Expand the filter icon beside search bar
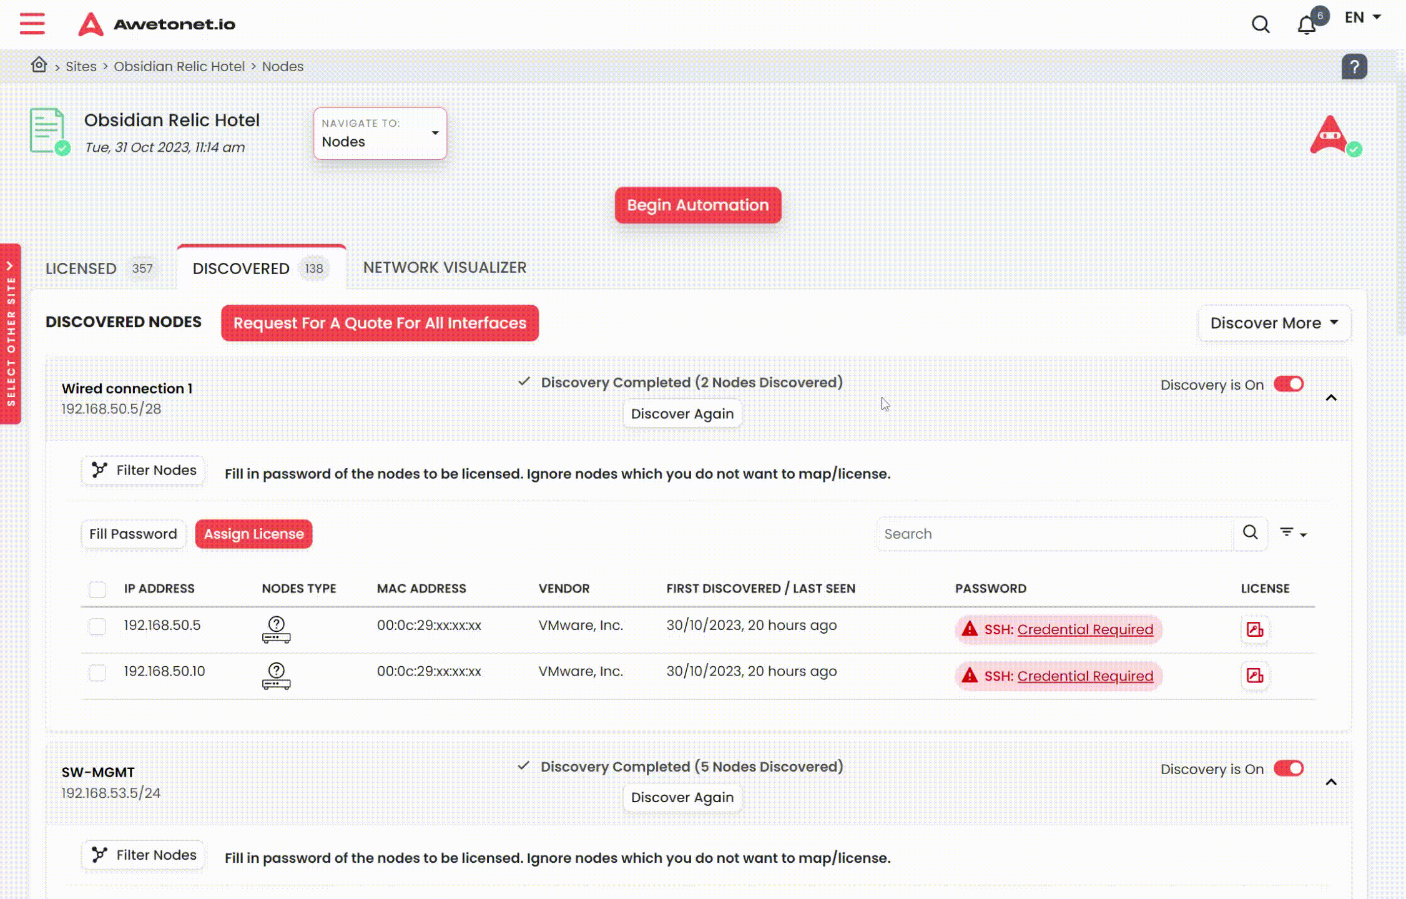Image resolution: width=1406 pixels, height=899 pixels. click(1292, 532)
